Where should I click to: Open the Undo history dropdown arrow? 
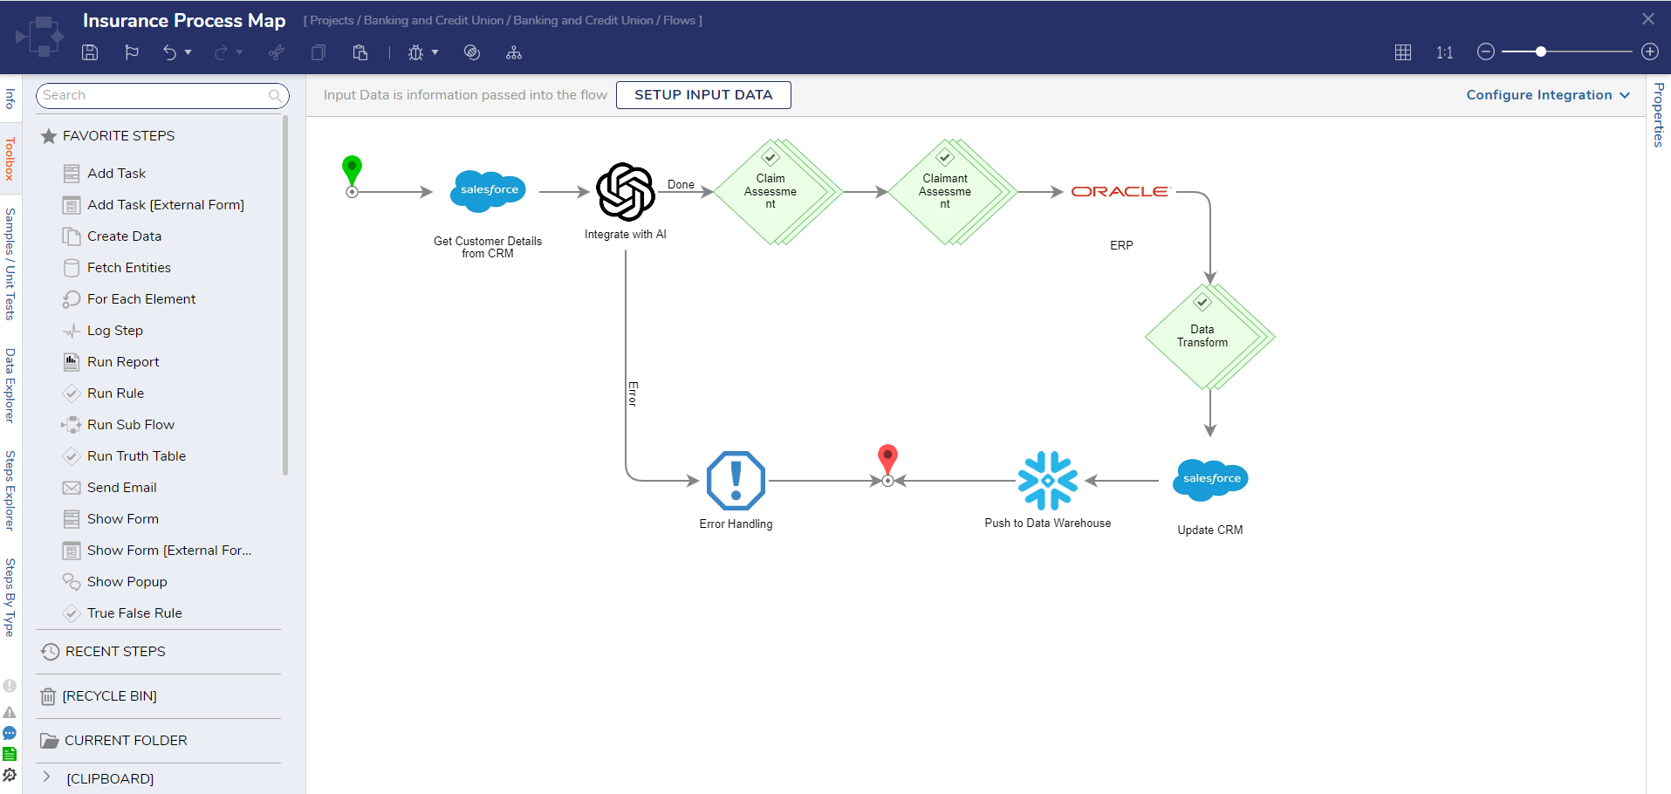(188, 52)
